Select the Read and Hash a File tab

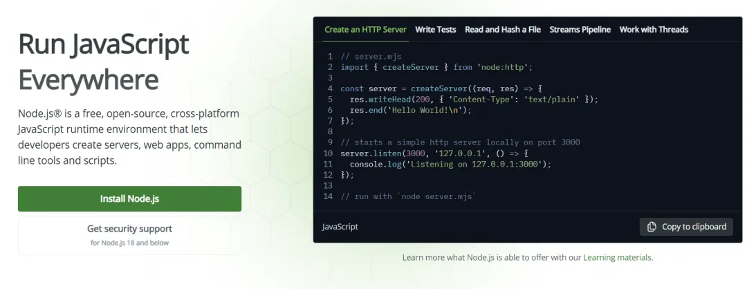click(x=503, y=30)
